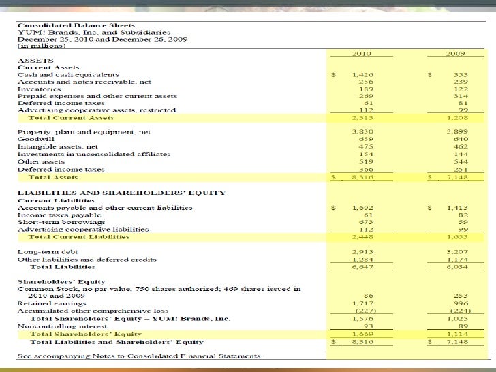Select the 'Total Current Liabilities' label
Viewport: 496px width, 372px height.
click(x=79, y=237)
